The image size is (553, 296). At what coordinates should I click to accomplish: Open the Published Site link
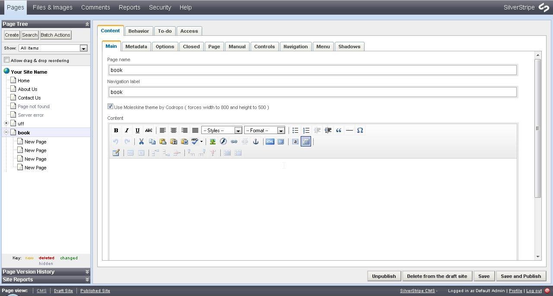(95, 290)
